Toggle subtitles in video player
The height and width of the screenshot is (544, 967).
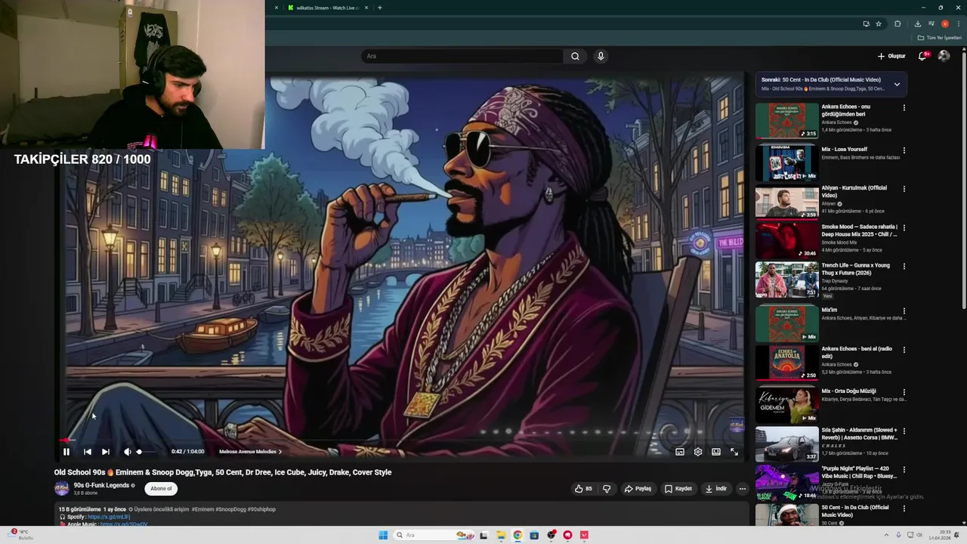[680, 452]
